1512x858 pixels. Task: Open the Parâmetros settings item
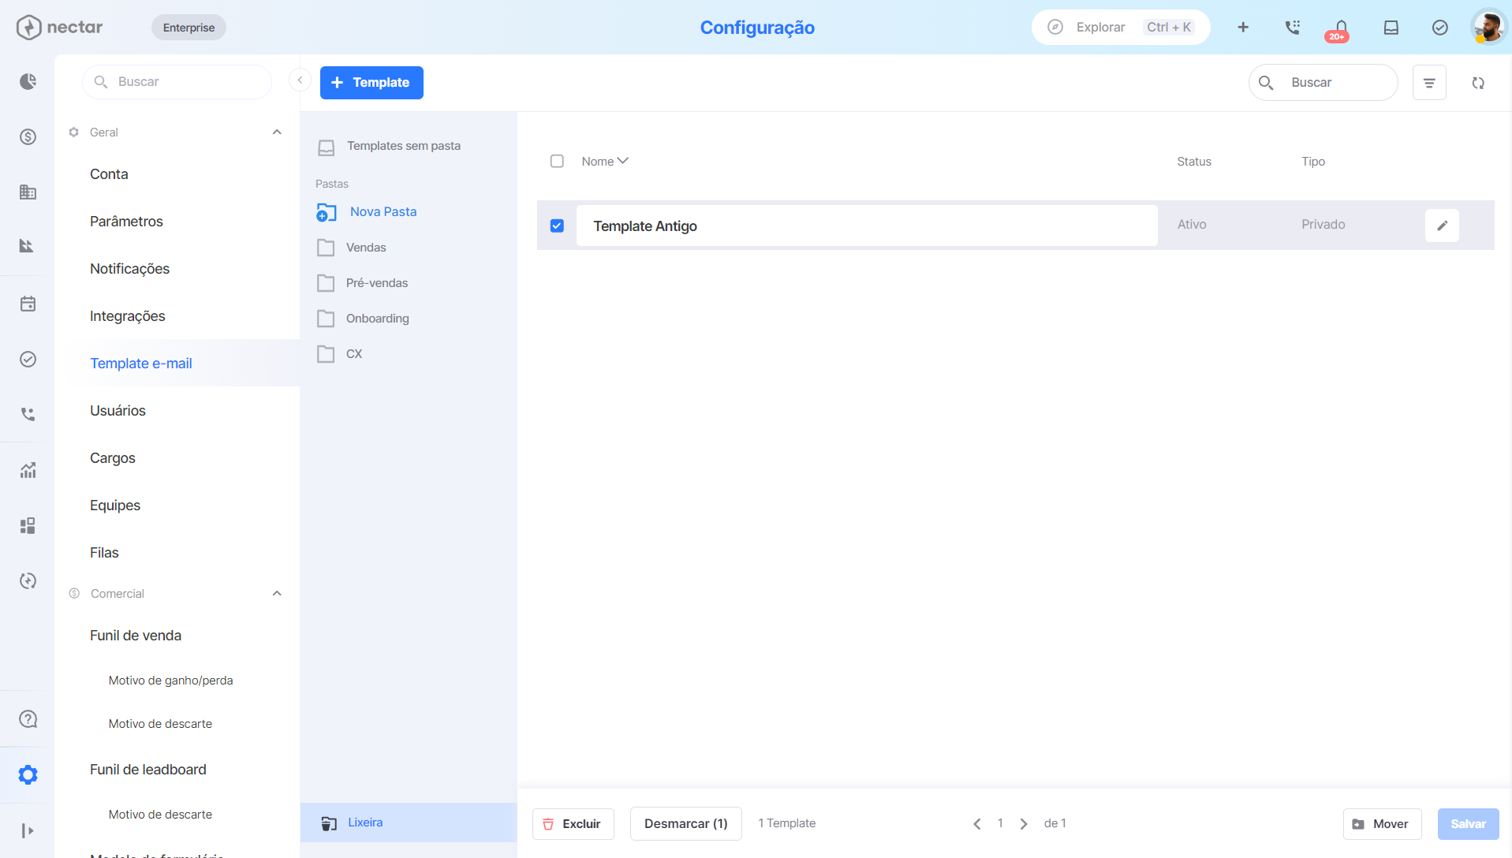[126, 222]
